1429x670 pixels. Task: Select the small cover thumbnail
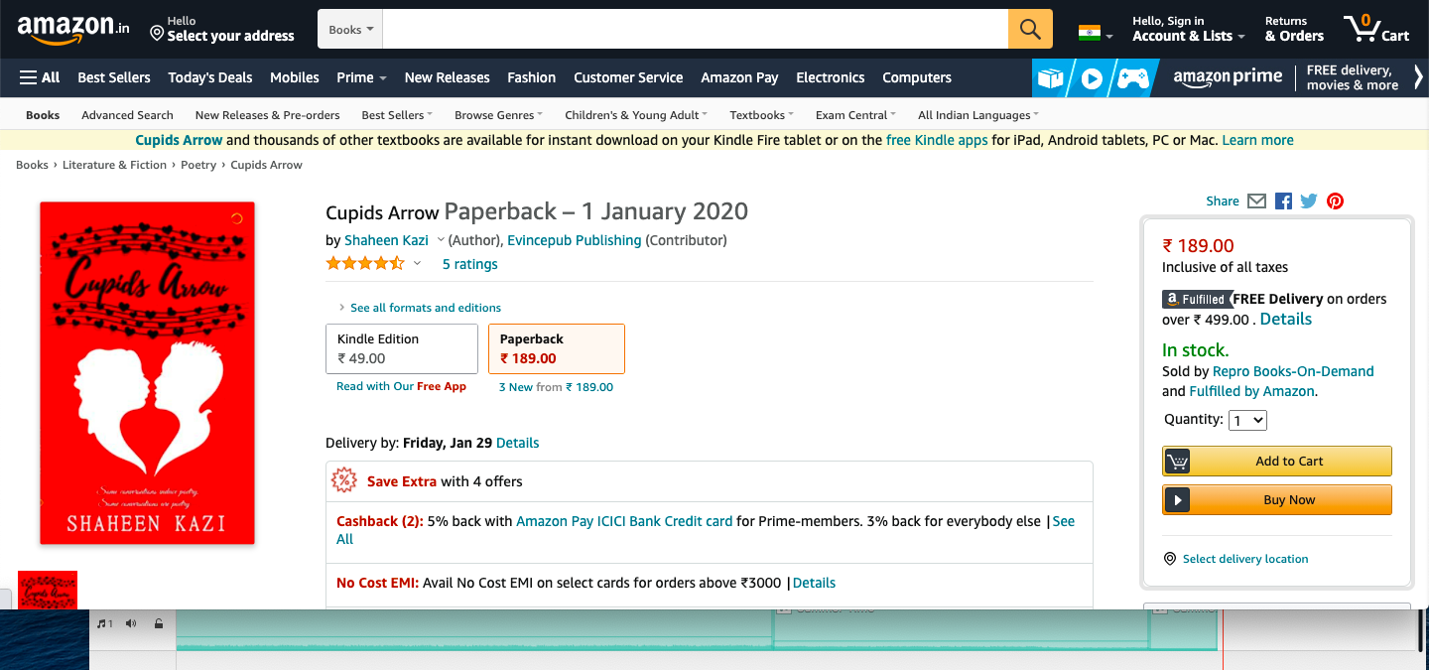tap(48, 590)
